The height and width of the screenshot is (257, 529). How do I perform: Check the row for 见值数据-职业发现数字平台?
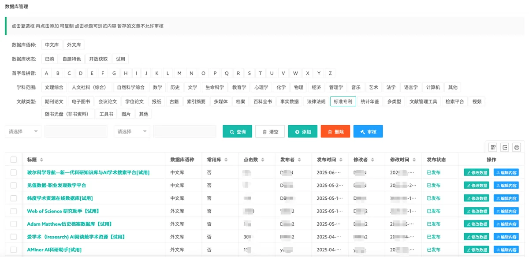pos(14,185)
